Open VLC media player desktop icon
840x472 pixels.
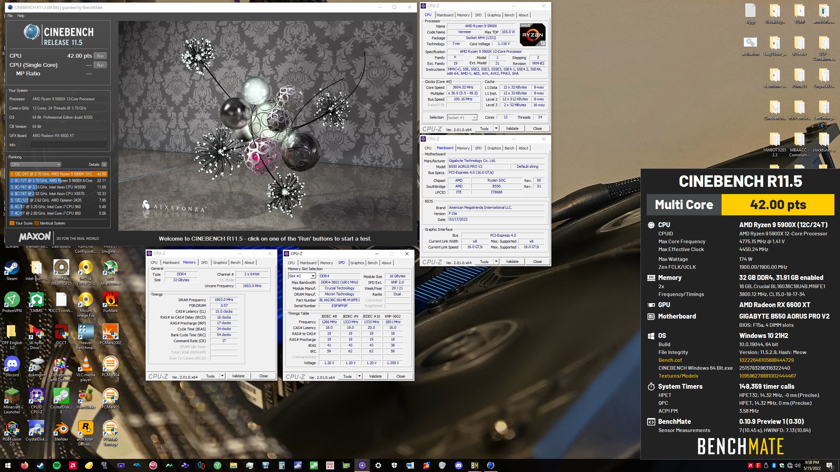86,369
